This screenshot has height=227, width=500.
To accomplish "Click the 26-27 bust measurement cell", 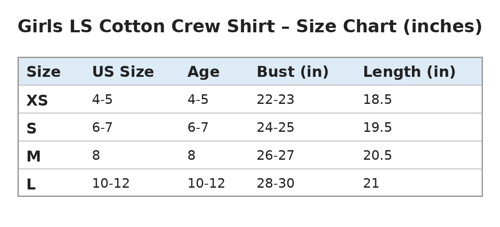I will (x=275, y=156).
